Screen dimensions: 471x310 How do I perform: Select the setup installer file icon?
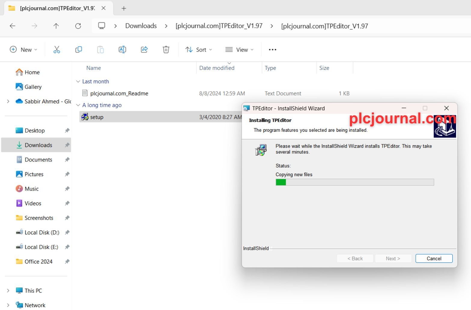pos(85,117)
